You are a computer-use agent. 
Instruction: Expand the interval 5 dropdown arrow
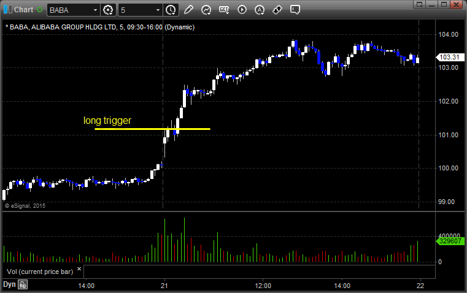(x=158, y=10)
